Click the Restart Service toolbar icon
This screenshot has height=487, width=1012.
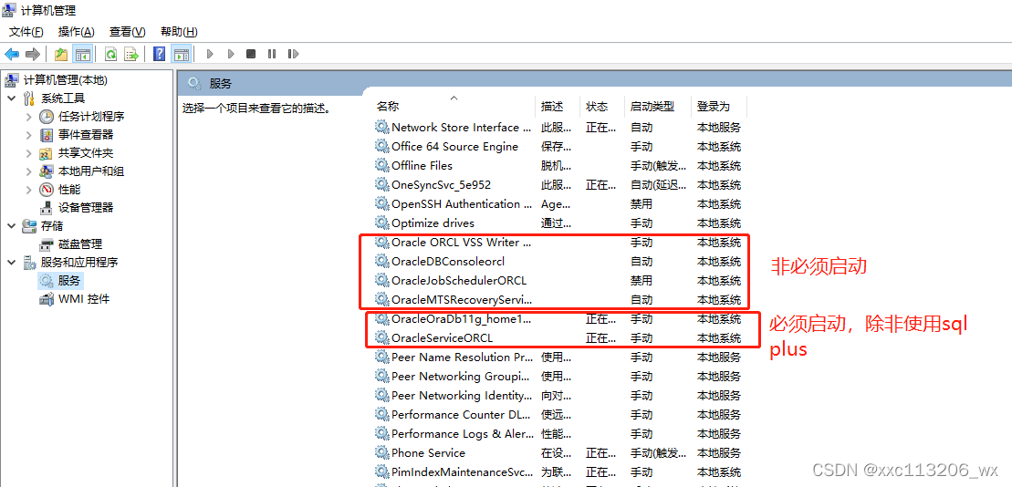pos(293,54)
